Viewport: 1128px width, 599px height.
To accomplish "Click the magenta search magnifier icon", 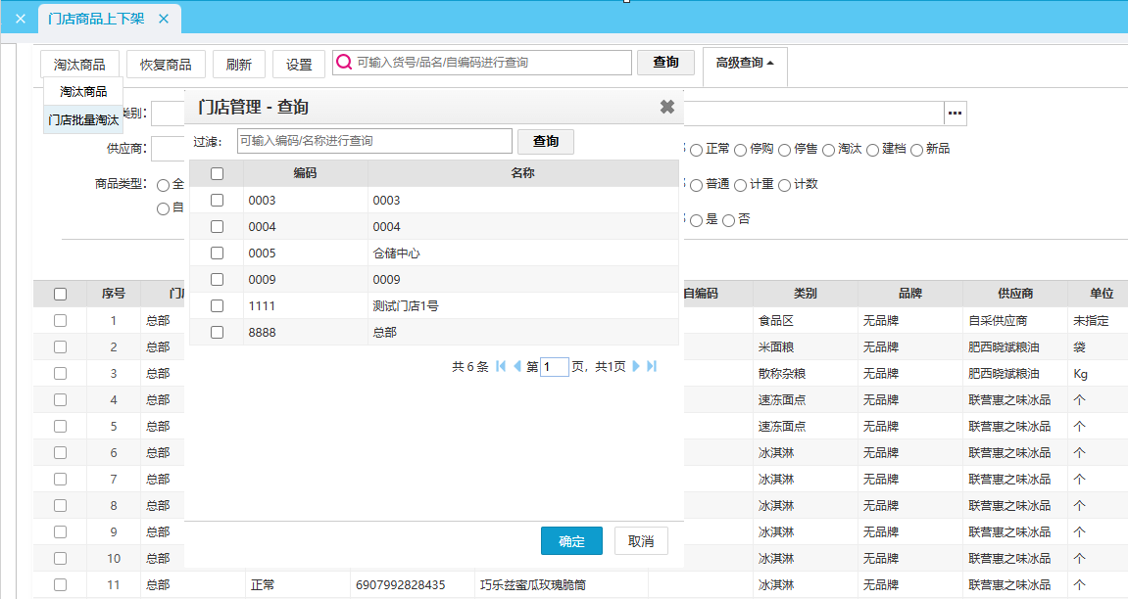I will (344, 63).
